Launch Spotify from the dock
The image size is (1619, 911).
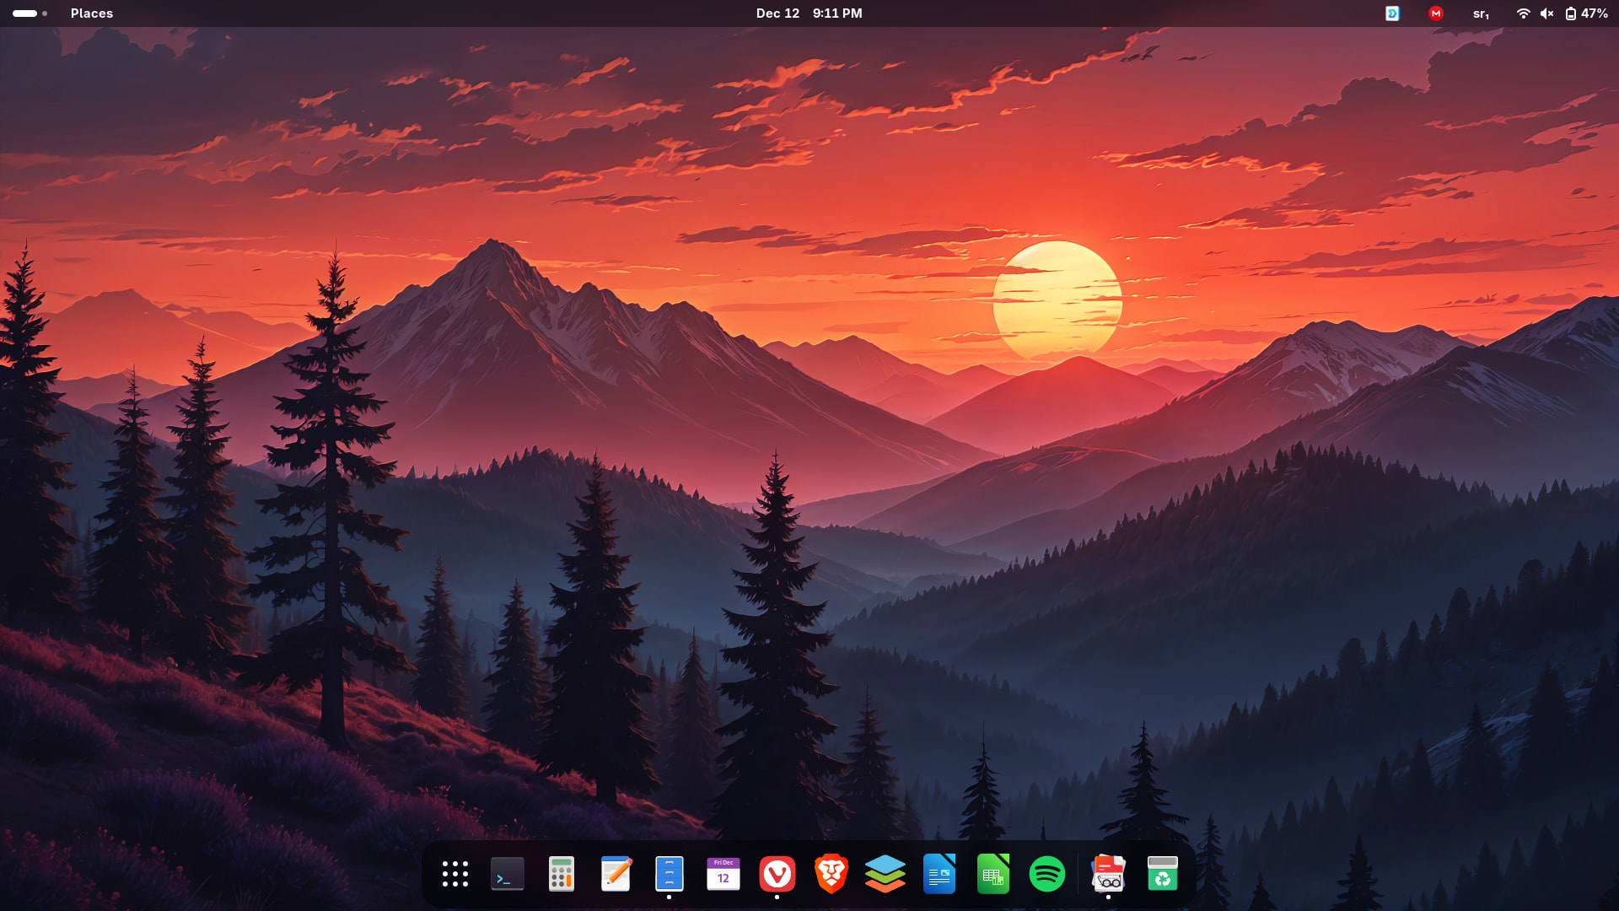tap(1047, 874)
